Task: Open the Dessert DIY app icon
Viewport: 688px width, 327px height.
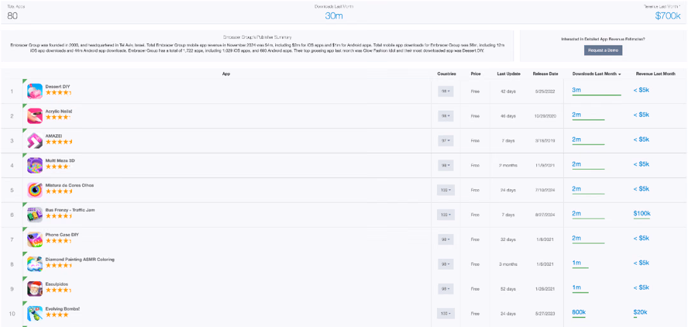Action: click(34, 91)
